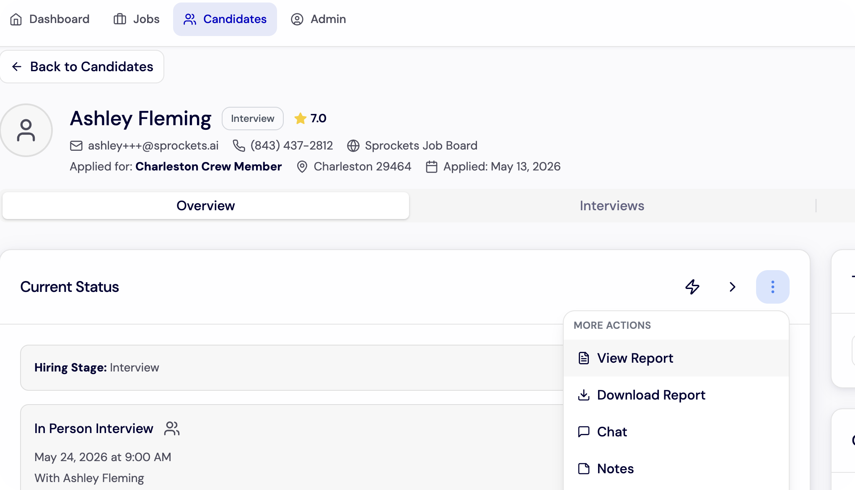Click the in-person interview people icon

[x=172, y=428]
